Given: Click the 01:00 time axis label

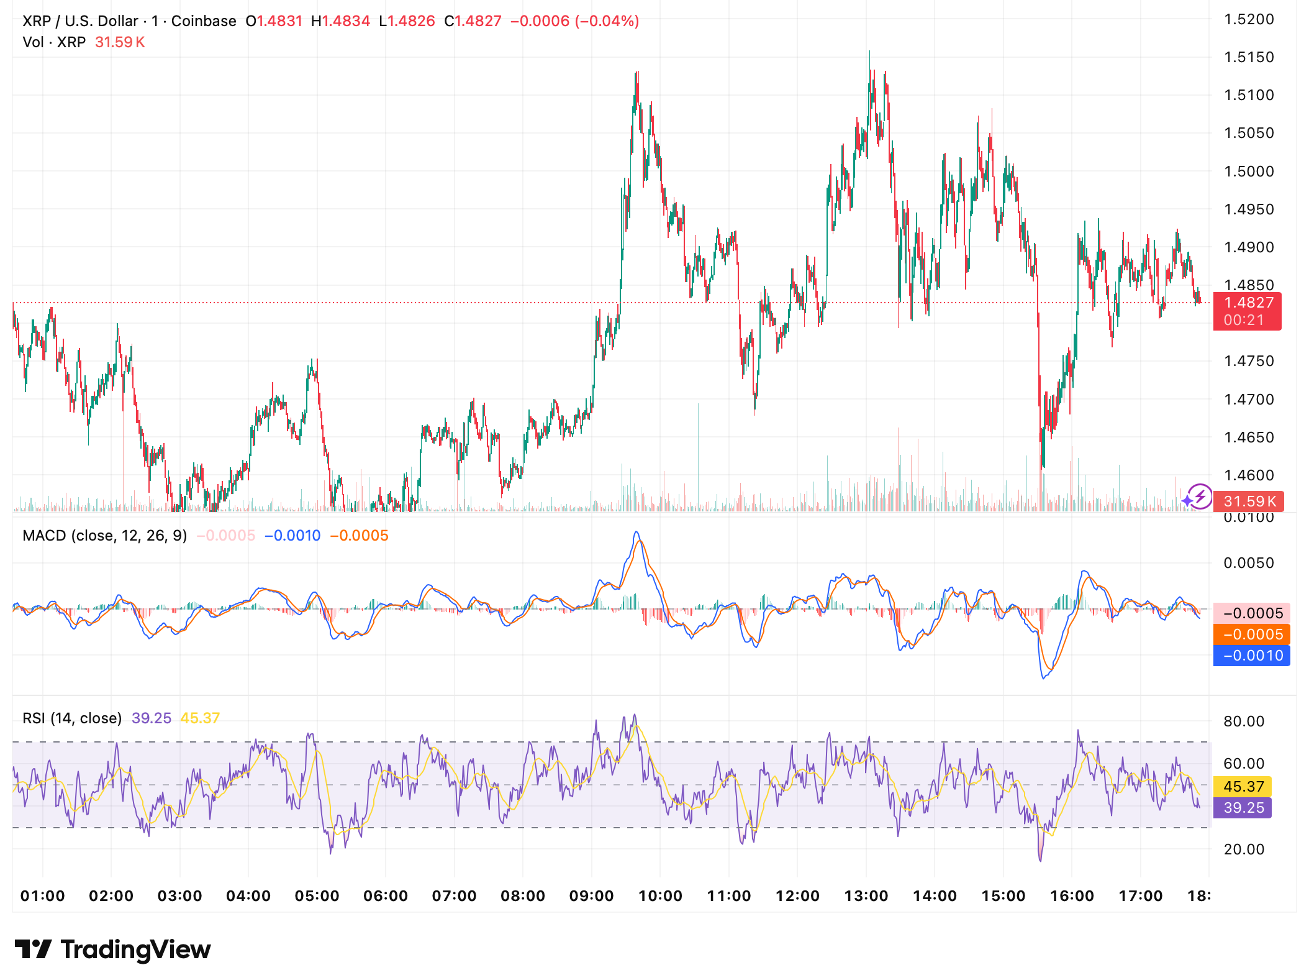Looking at the screenshot, I should click(42, 896).
